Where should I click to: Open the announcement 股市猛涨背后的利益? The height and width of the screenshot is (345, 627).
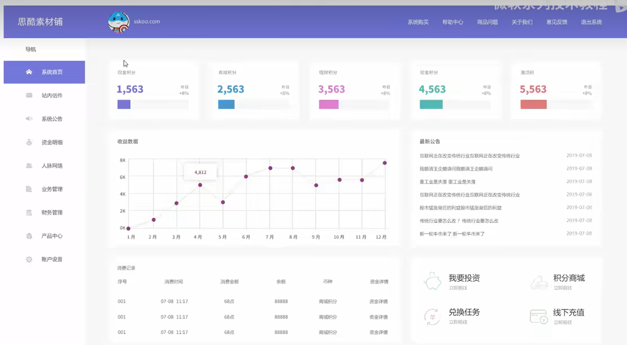point(461,208)
